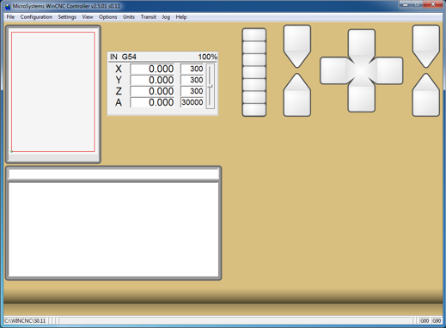Click the right arm of the cross-shaped jog pad
The width and height of the screenshot is (446, 328).
(389, 70)
